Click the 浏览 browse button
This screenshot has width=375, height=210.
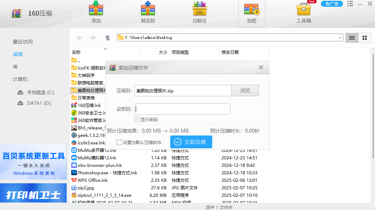(x=245, y=91)
